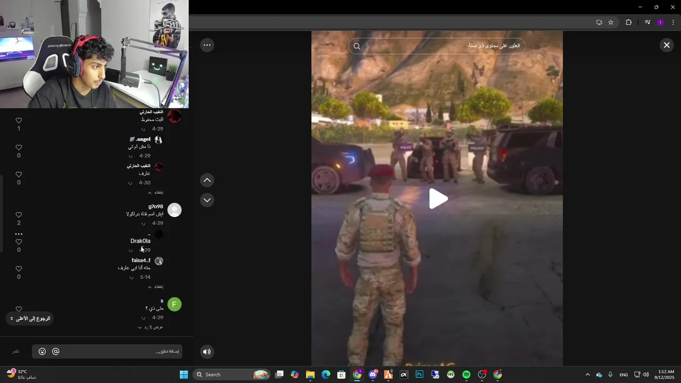
Task: Go to the next video
Action: pos(207,200)
